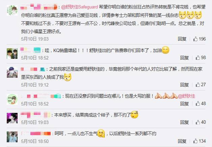Screen dimensions: 212x147
Task: Click the 5月10日 19:03 timestamp on first comment
Action: pos(35,39)
